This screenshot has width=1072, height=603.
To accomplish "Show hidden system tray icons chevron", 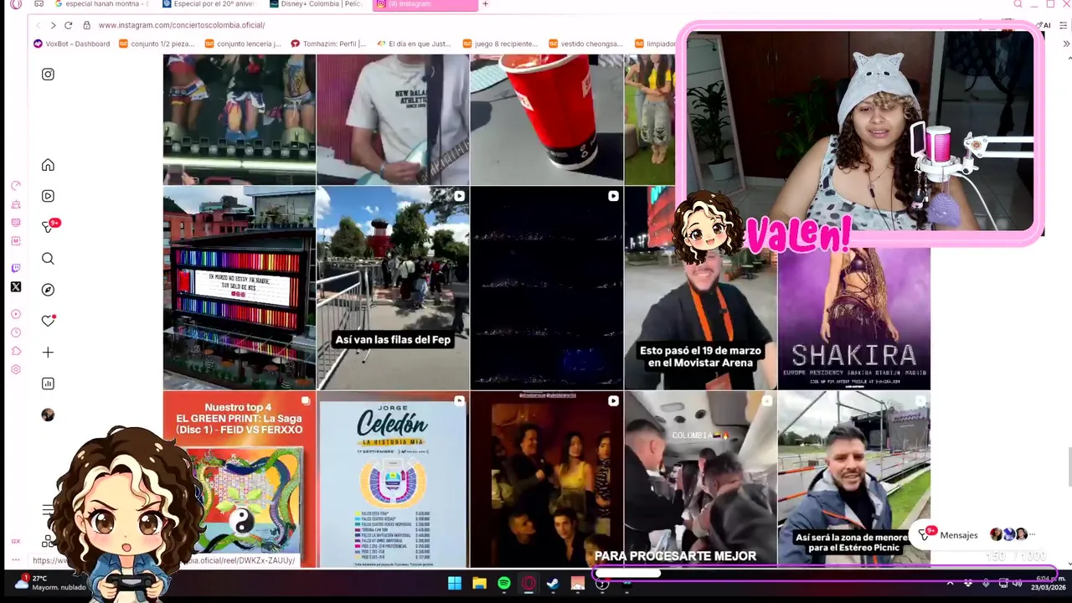I will (x=950, y=583).
